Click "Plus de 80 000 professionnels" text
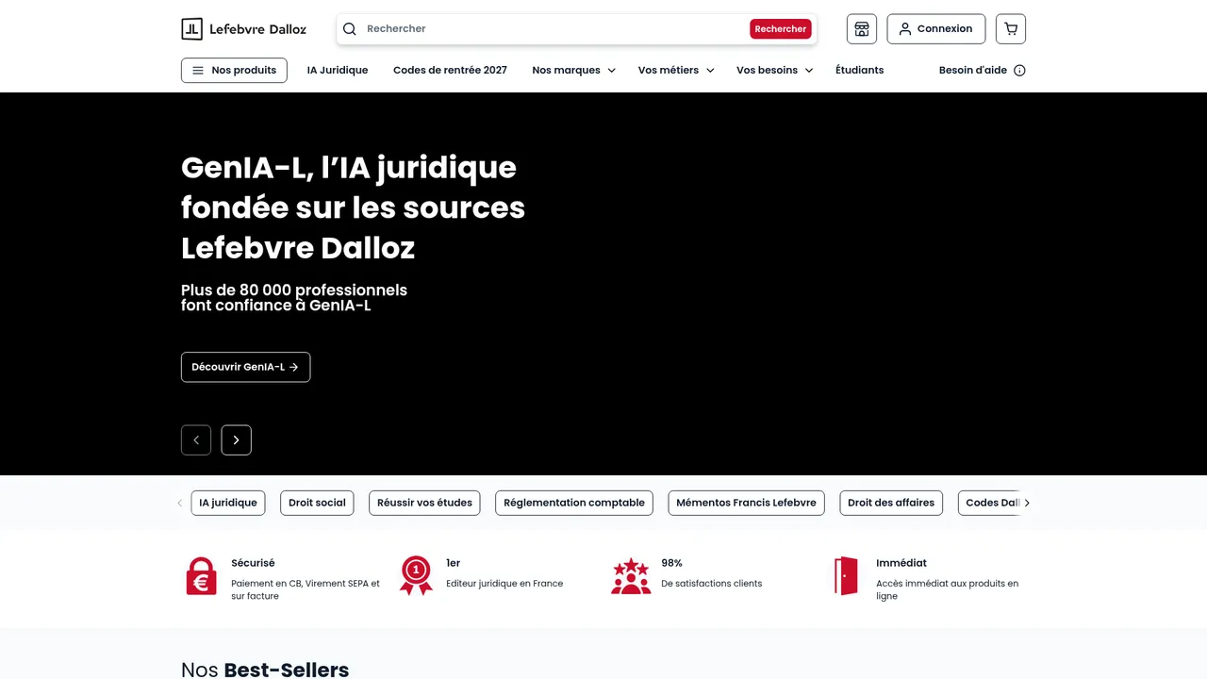1207x679 pixels. 294,290
